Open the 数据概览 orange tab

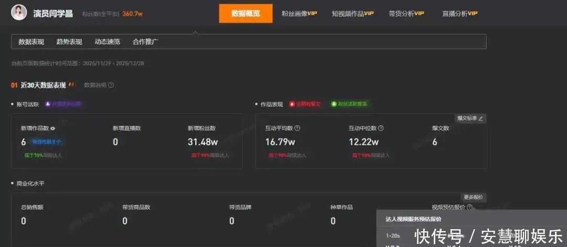pos(246,14)
